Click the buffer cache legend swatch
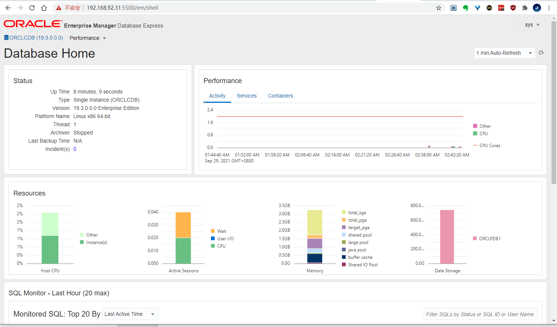 tap(344, 257)
